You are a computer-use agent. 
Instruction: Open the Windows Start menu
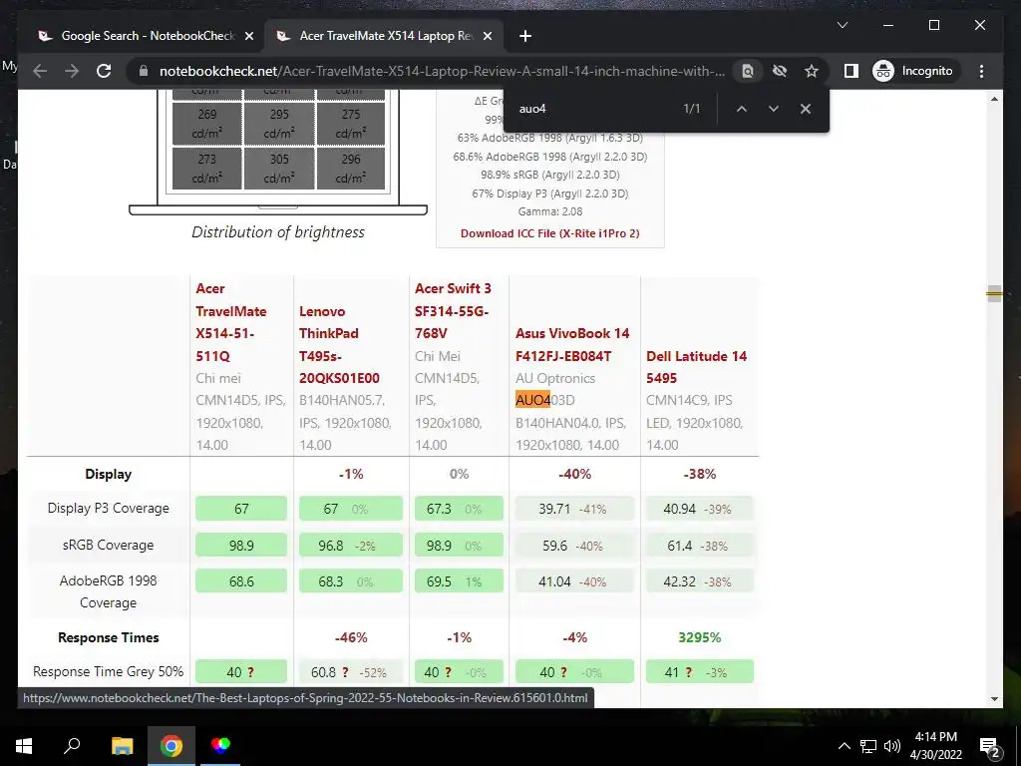(x=23, y=746)
